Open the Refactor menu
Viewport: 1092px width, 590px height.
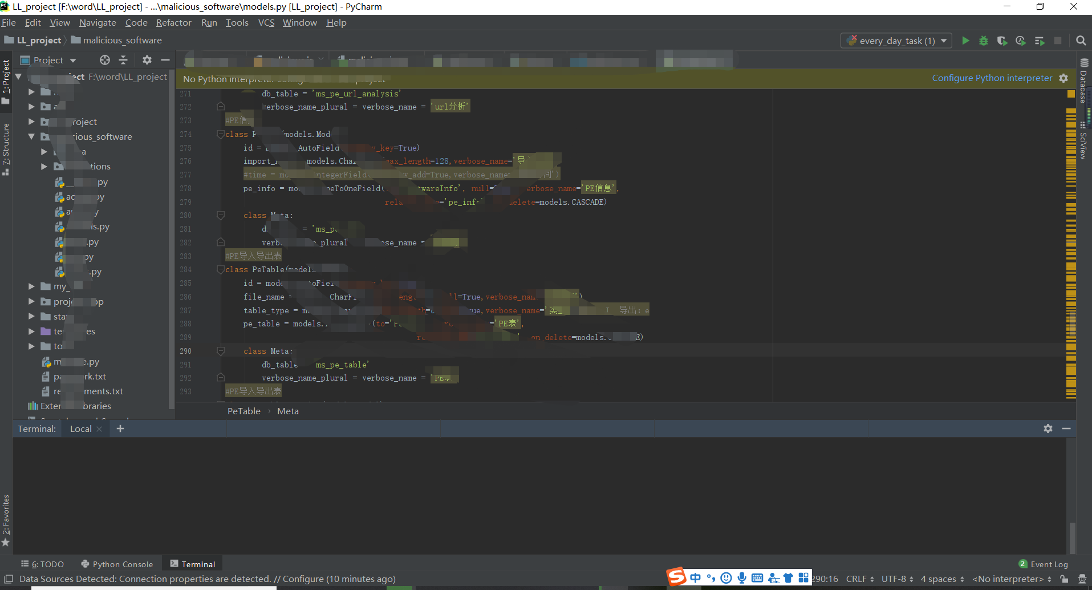(174, 22)
